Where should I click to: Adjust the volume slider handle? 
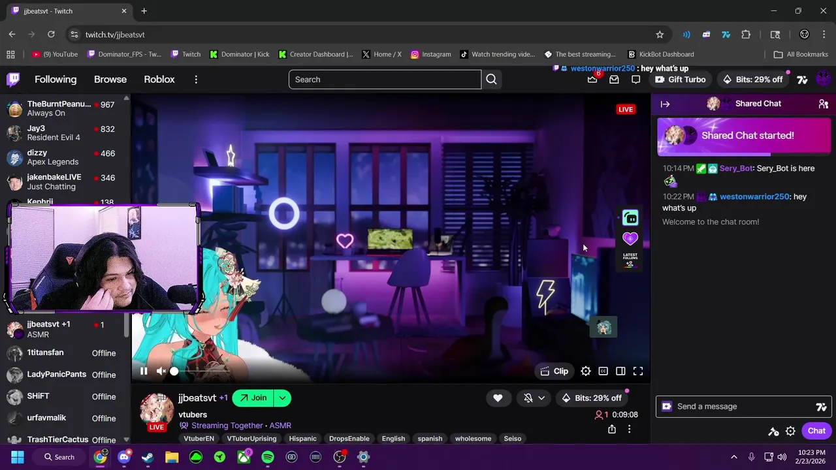click(x=174, y=371)
